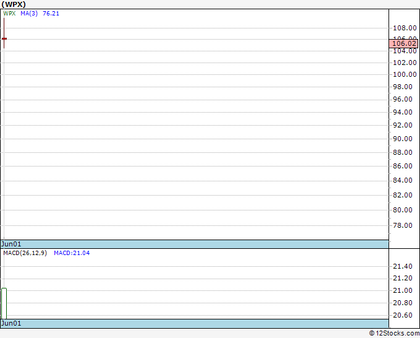Click the 100.00 price axis label
The height and width of the screenshot is (338, 420).
405,74
